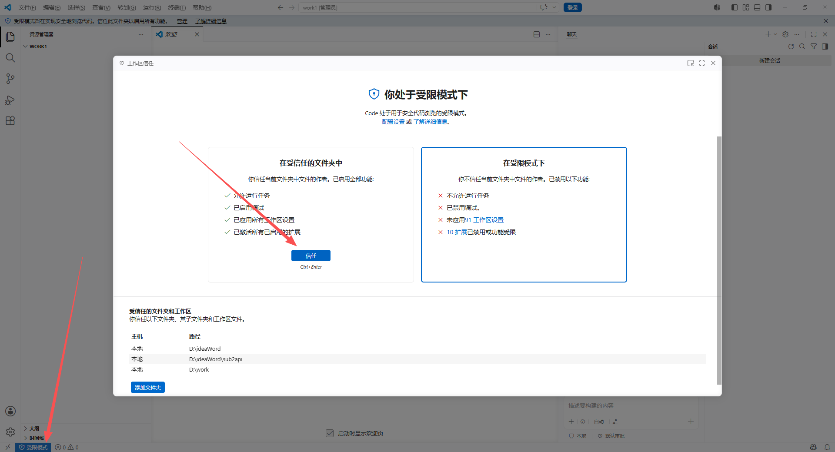Screen dimensions: 835x452
Task: Open the errors and warnings status indicator
Action: tap(67, 447)
